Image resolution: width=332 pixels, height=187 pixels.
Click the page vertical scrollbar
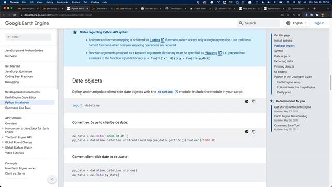pyautogui.click(x=330, y=83)
